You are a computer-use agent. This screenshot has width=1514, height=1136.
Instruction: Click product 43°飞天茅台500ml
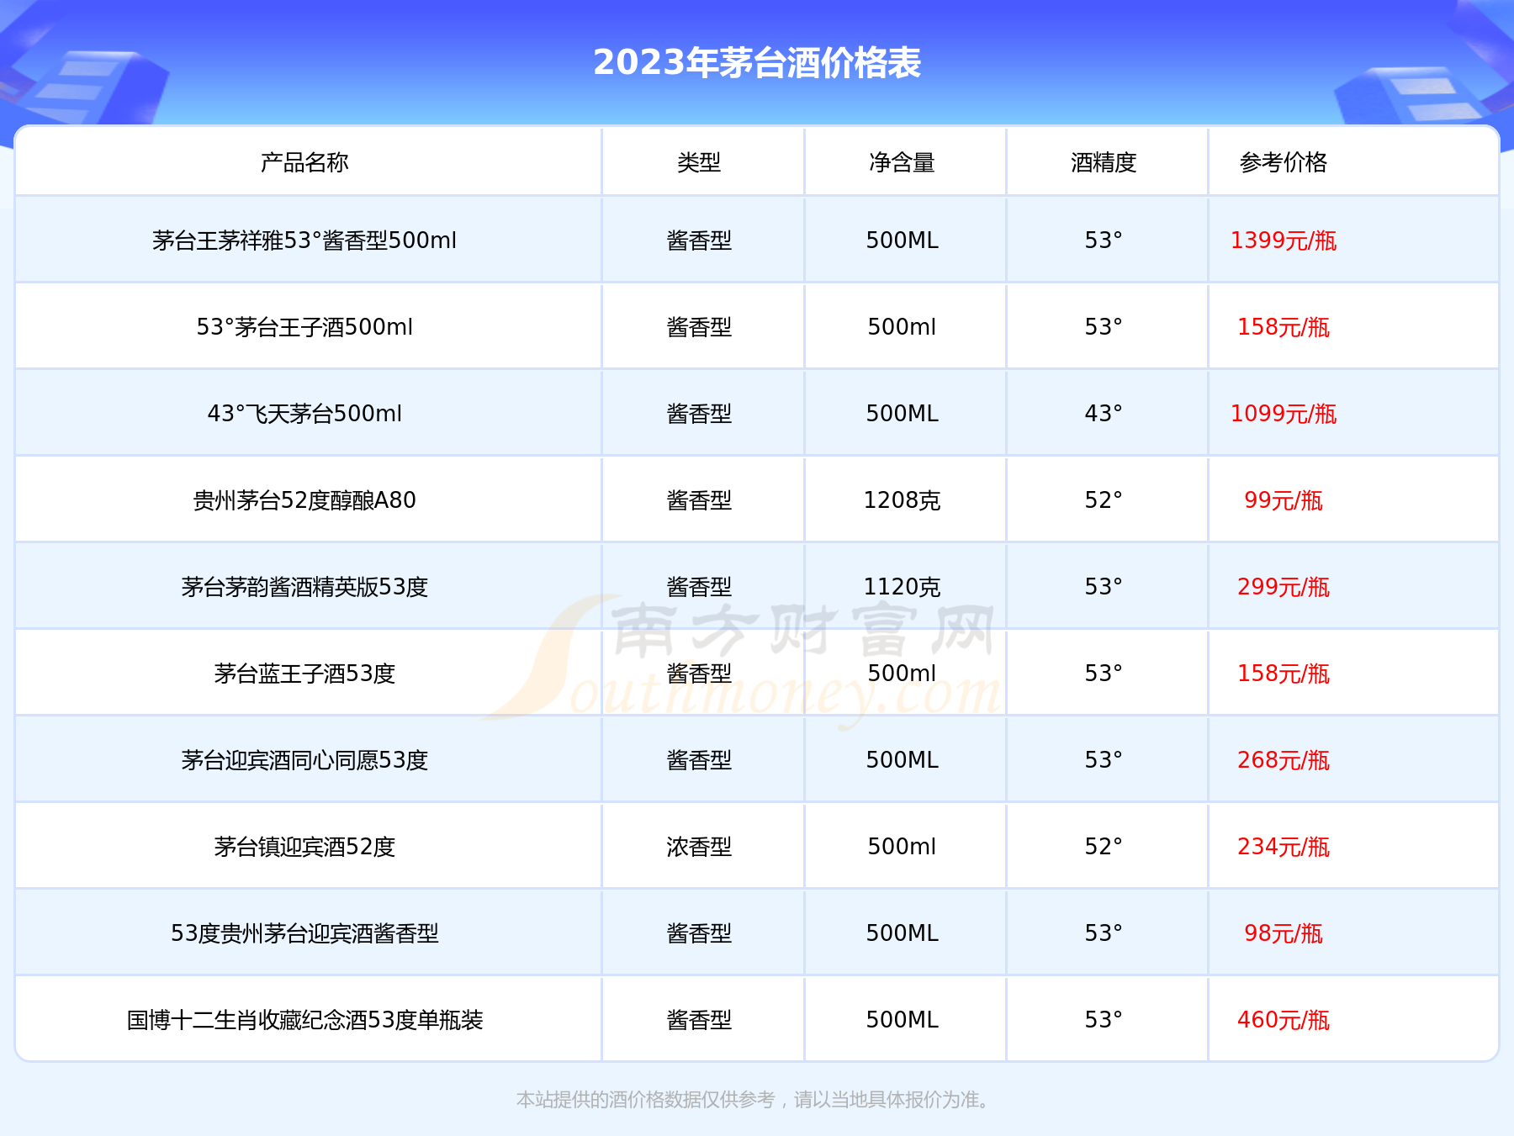[304, 414]
